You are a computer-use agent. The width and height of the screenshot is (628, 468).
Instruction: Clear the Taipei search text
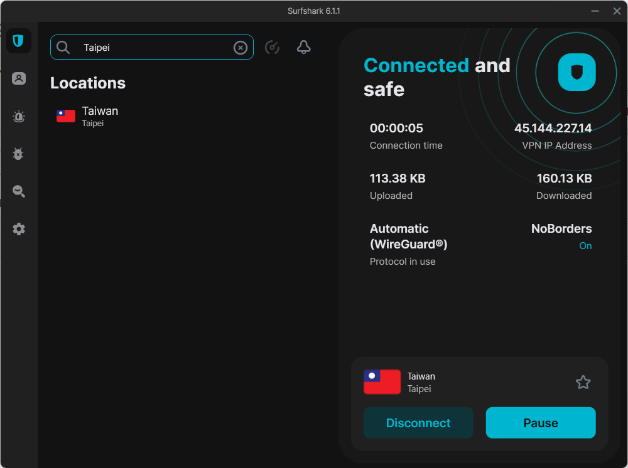click(x=241, y=48)
